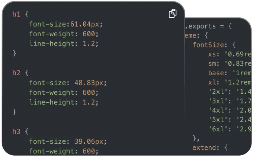The width and height of the screenshot is (253, 156).
Task: Click the sm size entry in config
Action: coord(230,64)
